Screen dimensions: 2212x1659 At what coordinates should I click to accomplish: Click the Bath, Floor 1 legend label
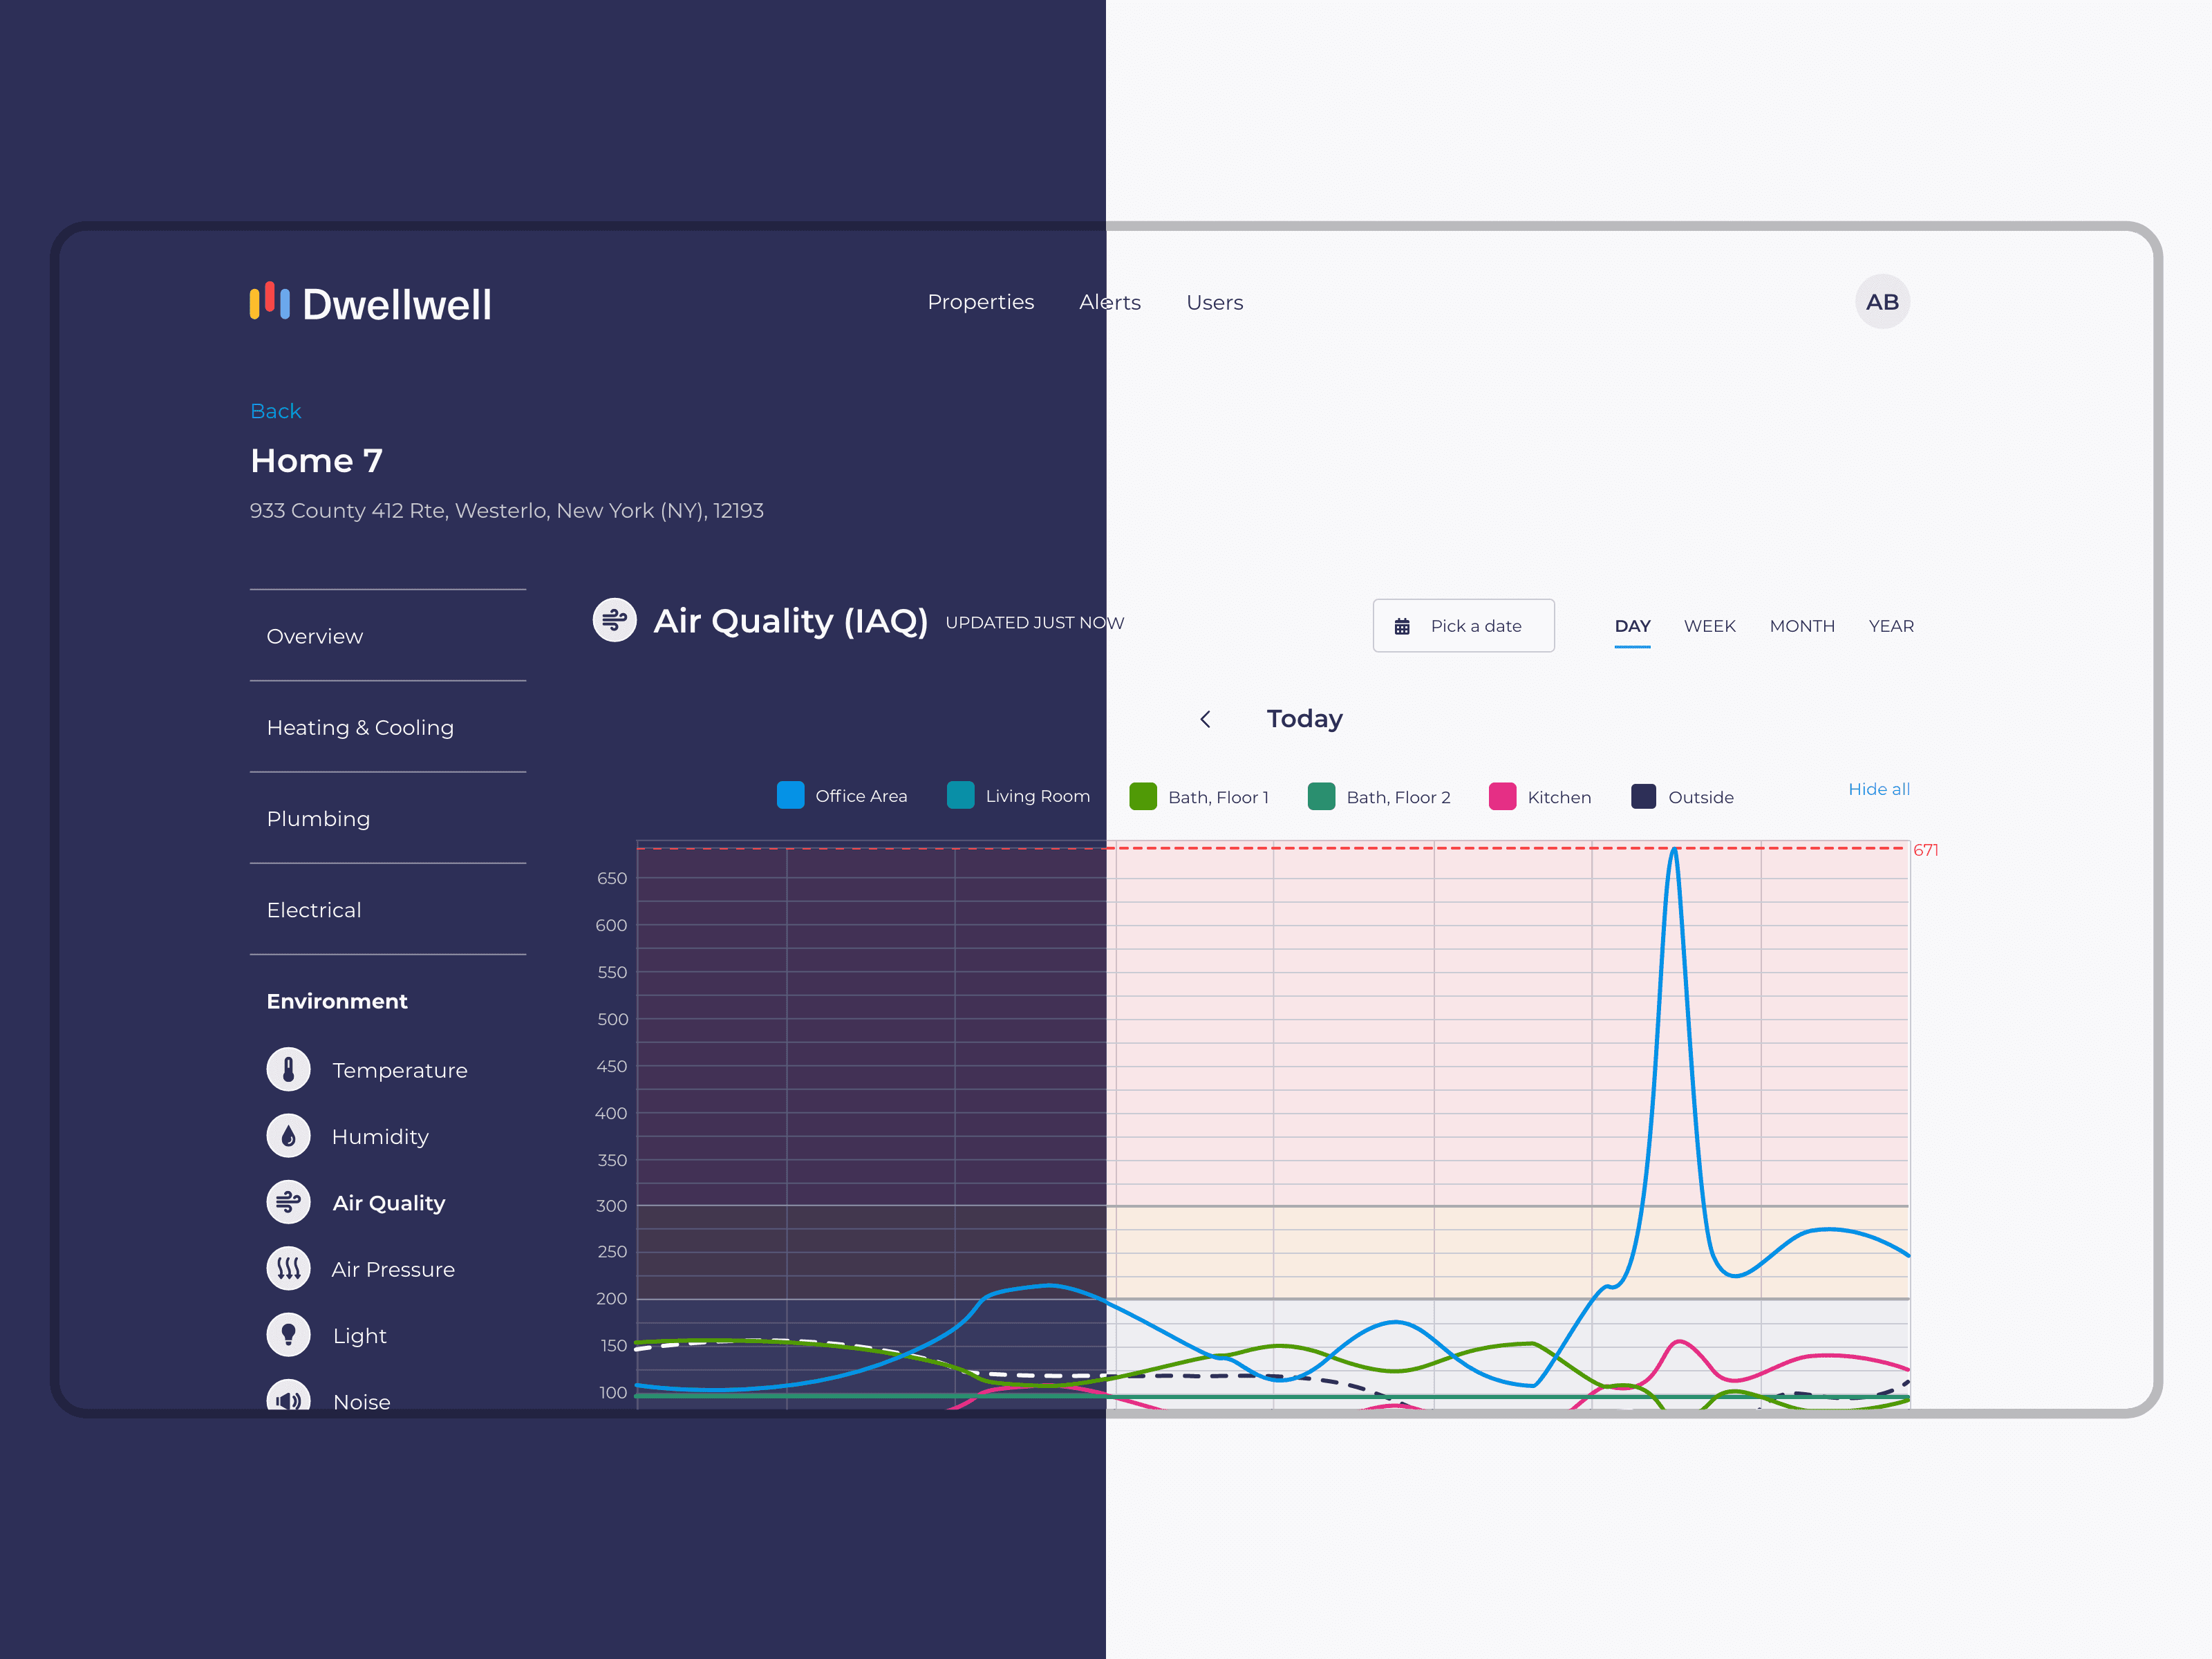[1218, 797]
